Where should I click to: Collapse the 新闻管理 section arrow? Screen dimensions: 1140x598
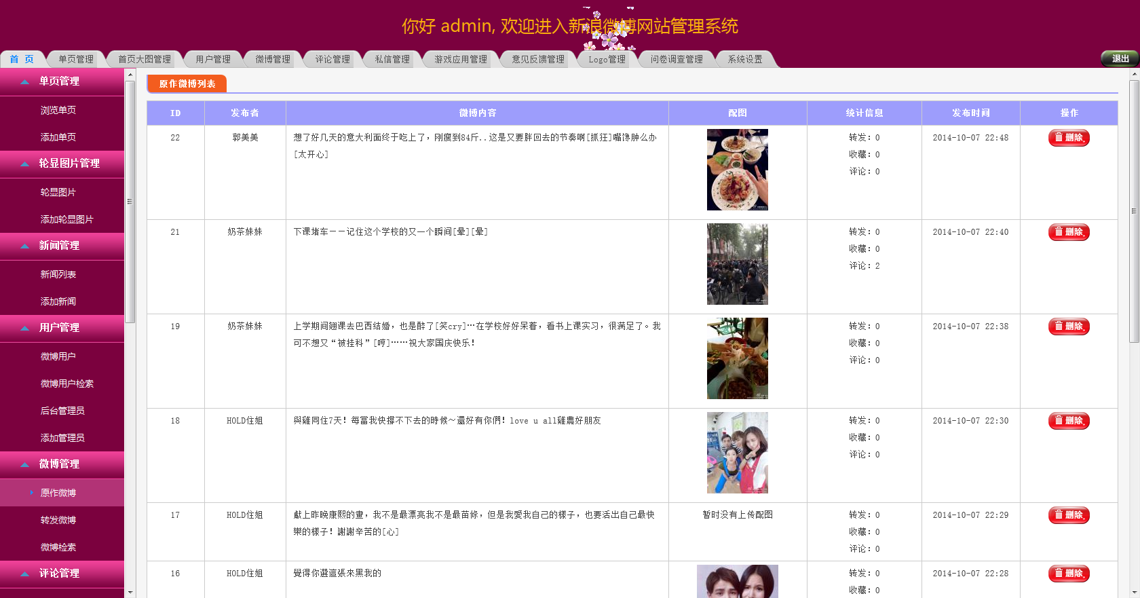25,246
